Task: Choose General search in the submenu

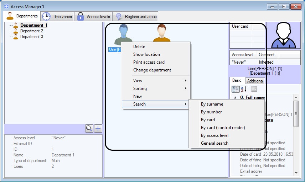Action: [x=214, y=143]
